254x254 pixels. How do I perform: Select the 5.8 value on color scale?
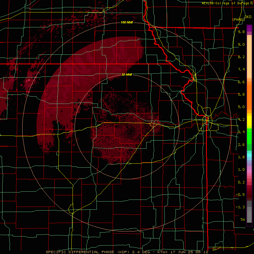pyautogui.click(x=241, y=95)
